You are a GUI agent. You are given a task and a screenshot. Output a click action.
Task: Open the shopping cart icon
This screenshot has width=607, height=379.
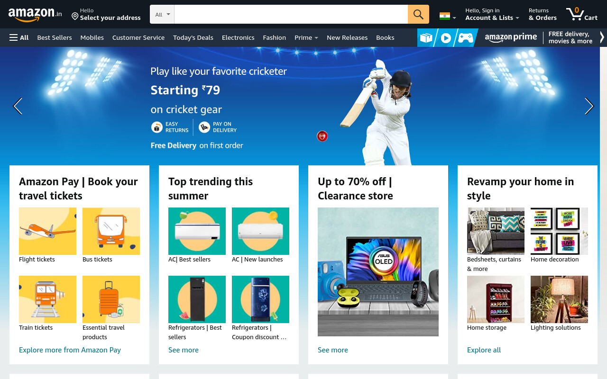(581, 14)
